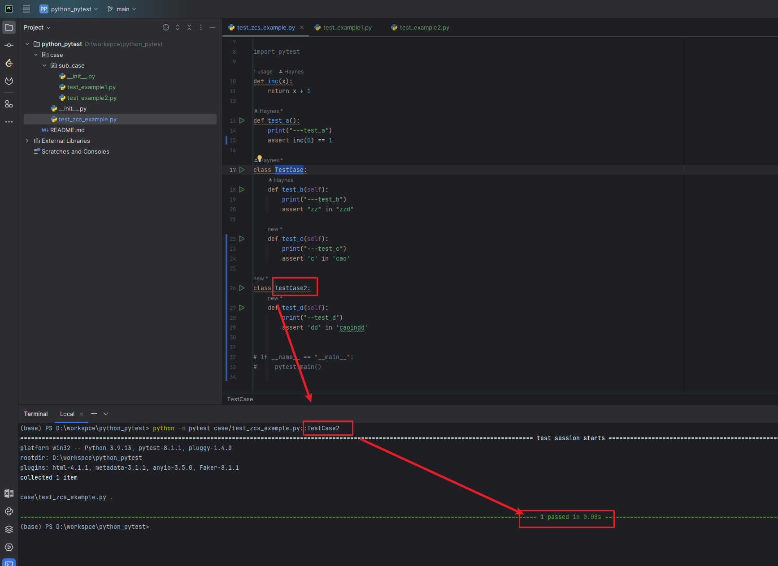Screen dimensions: 778x566
Task: Open the main hamburger menu
Action: pyautogui.click(x=26, y=9)
